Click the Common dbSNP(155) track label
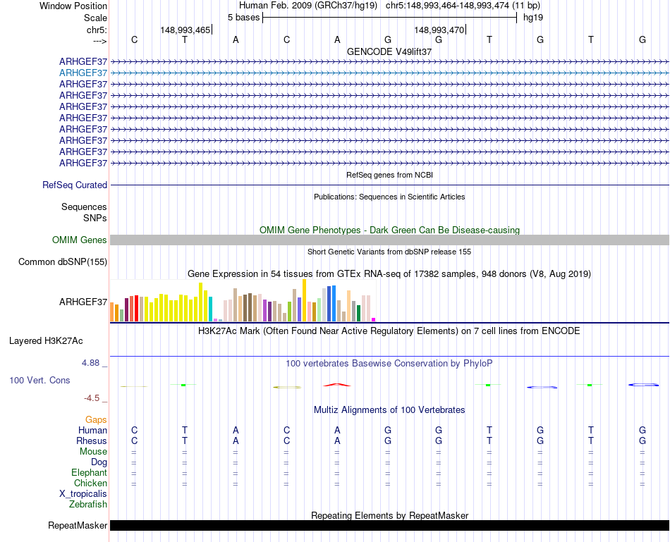Screen dimensions: 670x542 click(63, 261)
